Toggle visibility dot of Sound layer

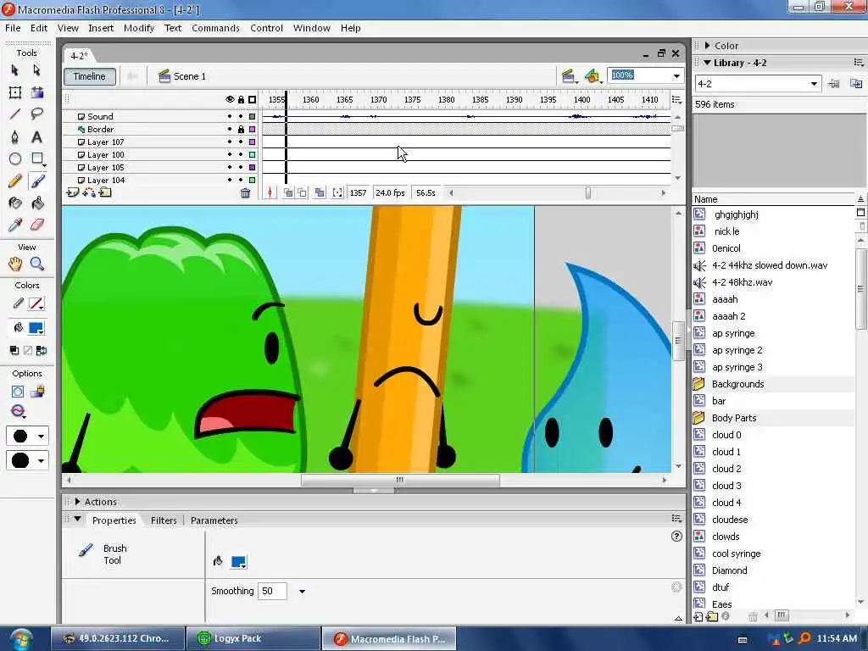pyautogui.click(x=230, y=116)
